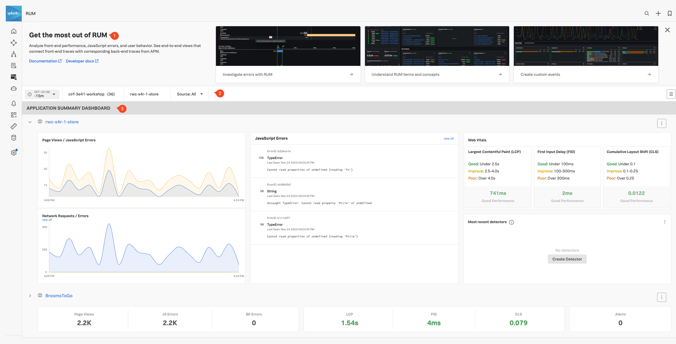
Task: Click the Splunk logo home icon
Action: (14, 13)
